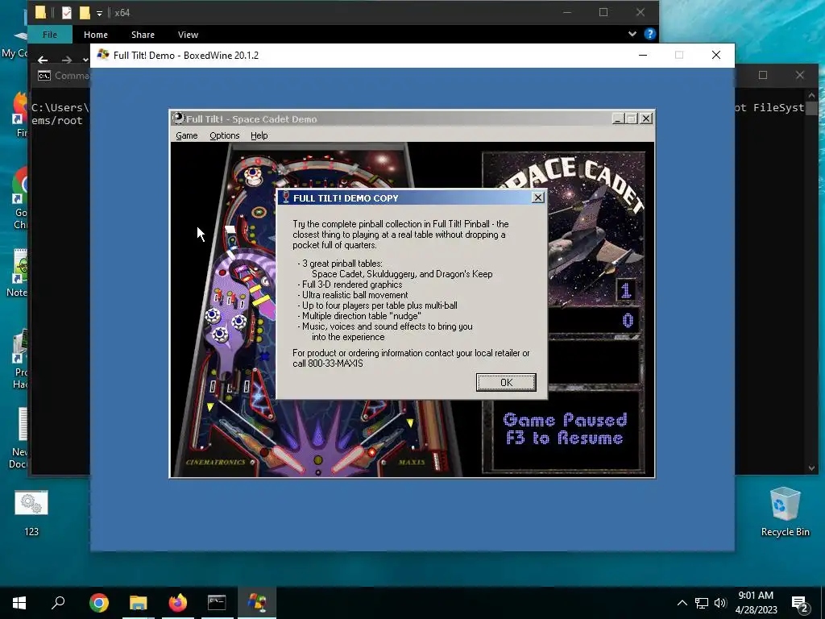Open taskbar search magnifier
Image resolution: width=825 pixels, height=619 pixels.
[58, 603]
